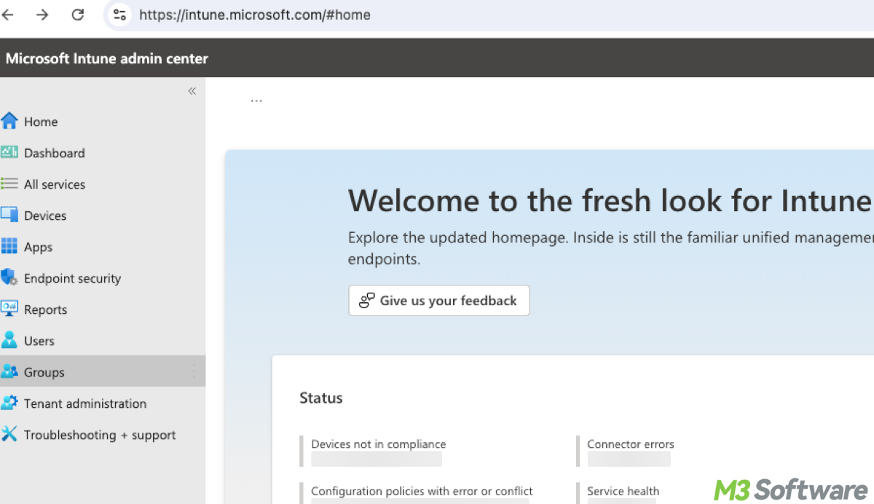874x504 pixels.
Task: Open Connector errors status
Action: [x=631, y=444]
